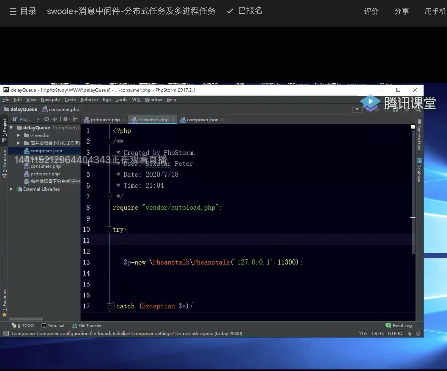Open the Remote Host side panel
The image size is (447, 371).
click(x=419, y=135)
